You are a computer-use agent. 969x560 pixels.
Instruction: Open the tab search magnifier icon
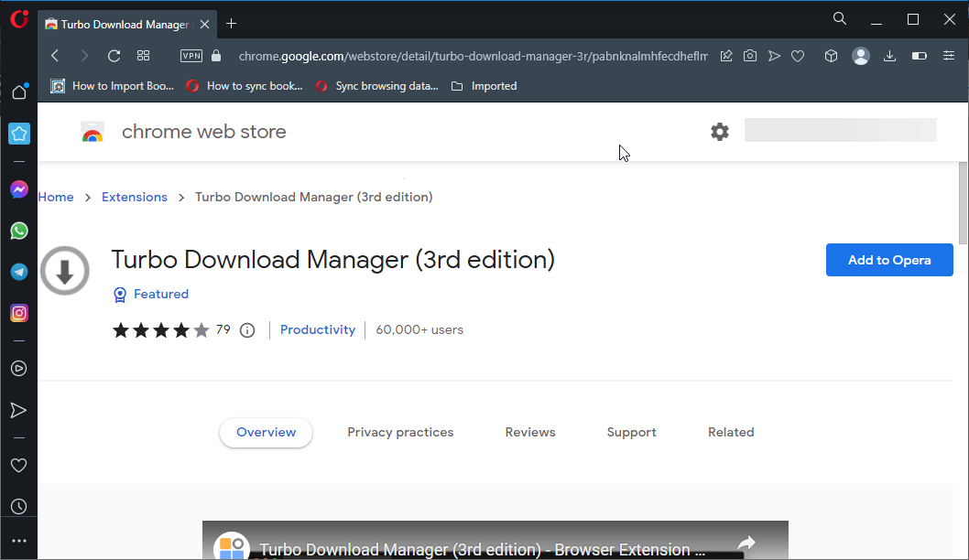pyautogui.click(x=839, y=18)
